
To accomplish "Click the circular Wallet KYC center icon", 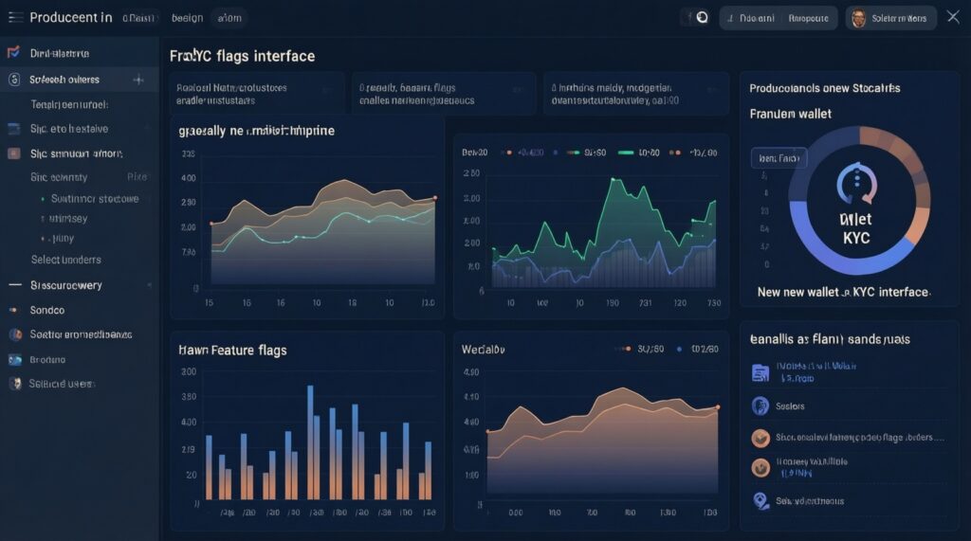I will click(x=857, y=183).
